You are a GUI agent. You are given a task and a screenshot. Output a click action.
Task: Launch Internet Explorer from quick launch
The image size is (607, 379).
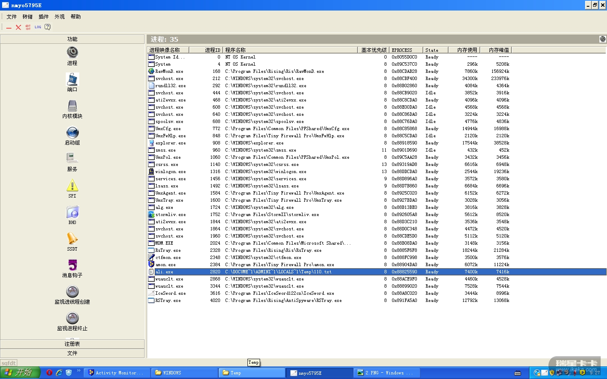[59, 373]
